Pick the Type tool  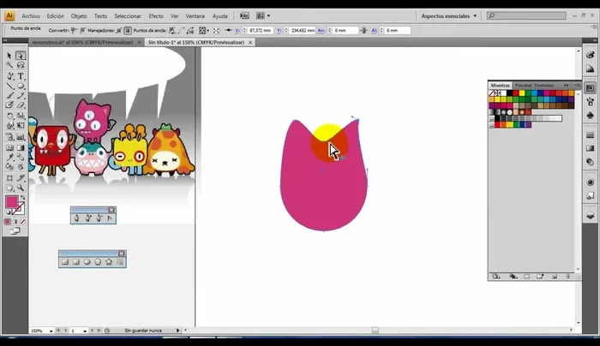(21, 76)
